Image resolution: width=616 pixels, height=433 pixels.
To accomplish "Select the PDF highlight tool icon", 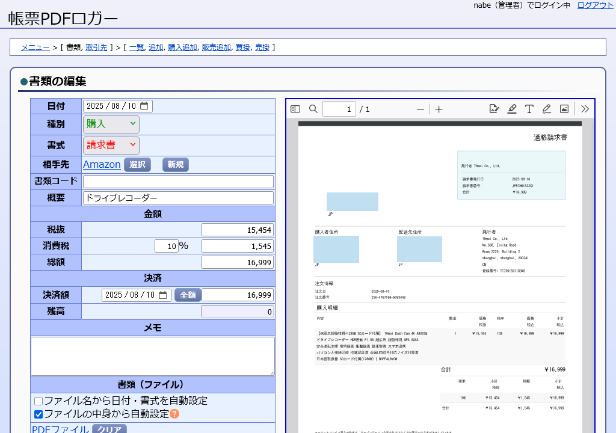I will 511,109.
